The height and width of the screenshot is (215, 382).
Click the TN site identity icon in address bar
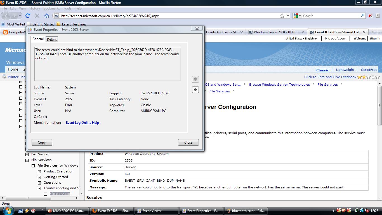click(56, 16)
